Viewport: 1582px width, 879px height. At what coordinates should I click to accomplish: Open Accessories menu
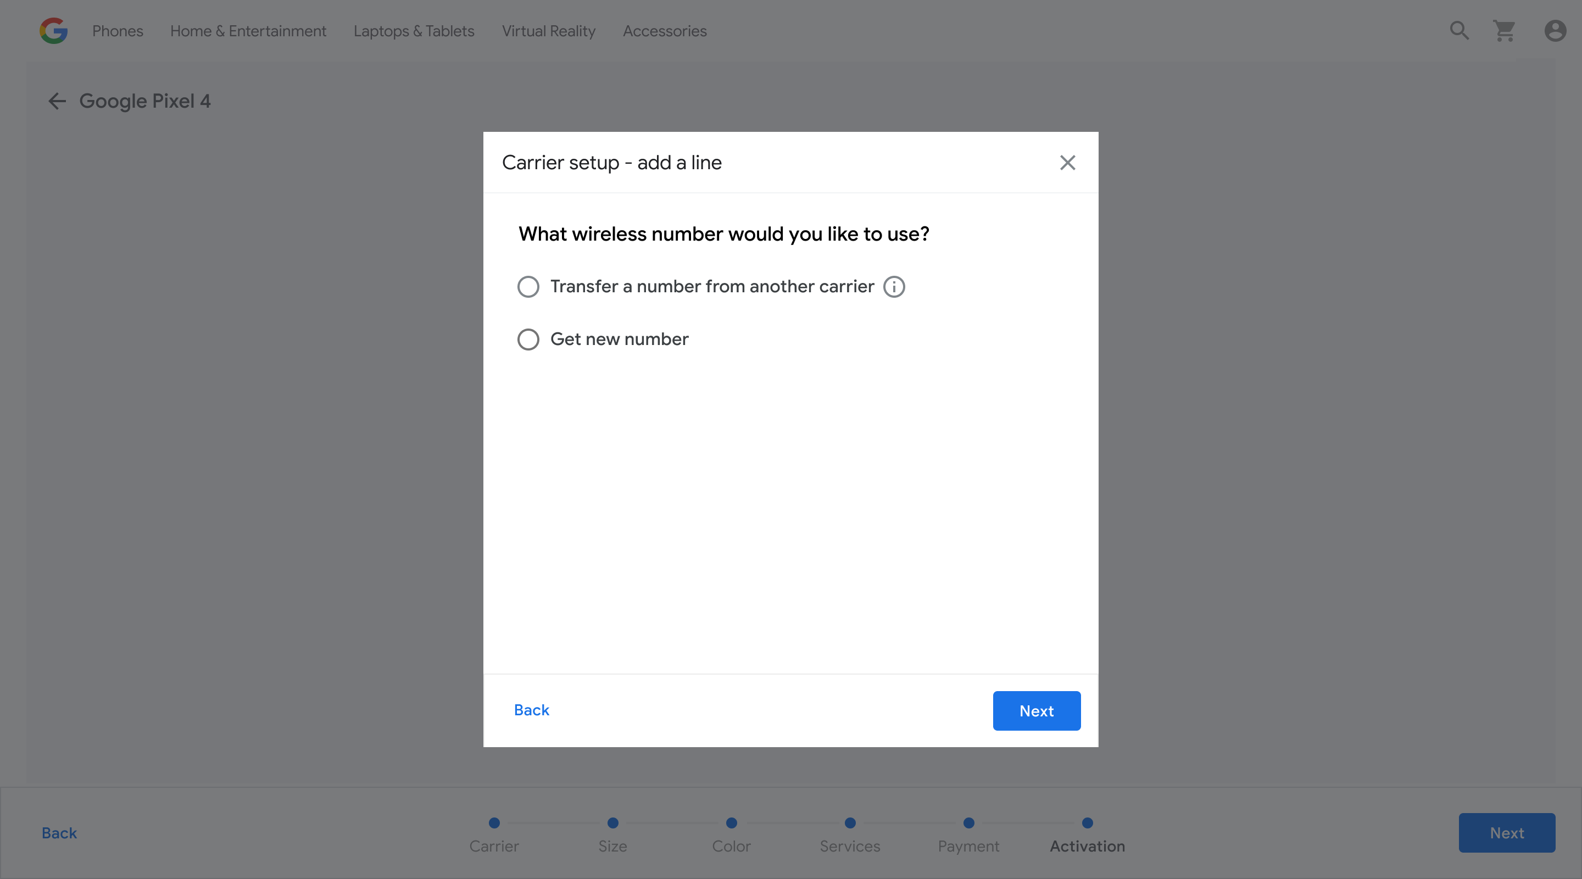point(665,31)
